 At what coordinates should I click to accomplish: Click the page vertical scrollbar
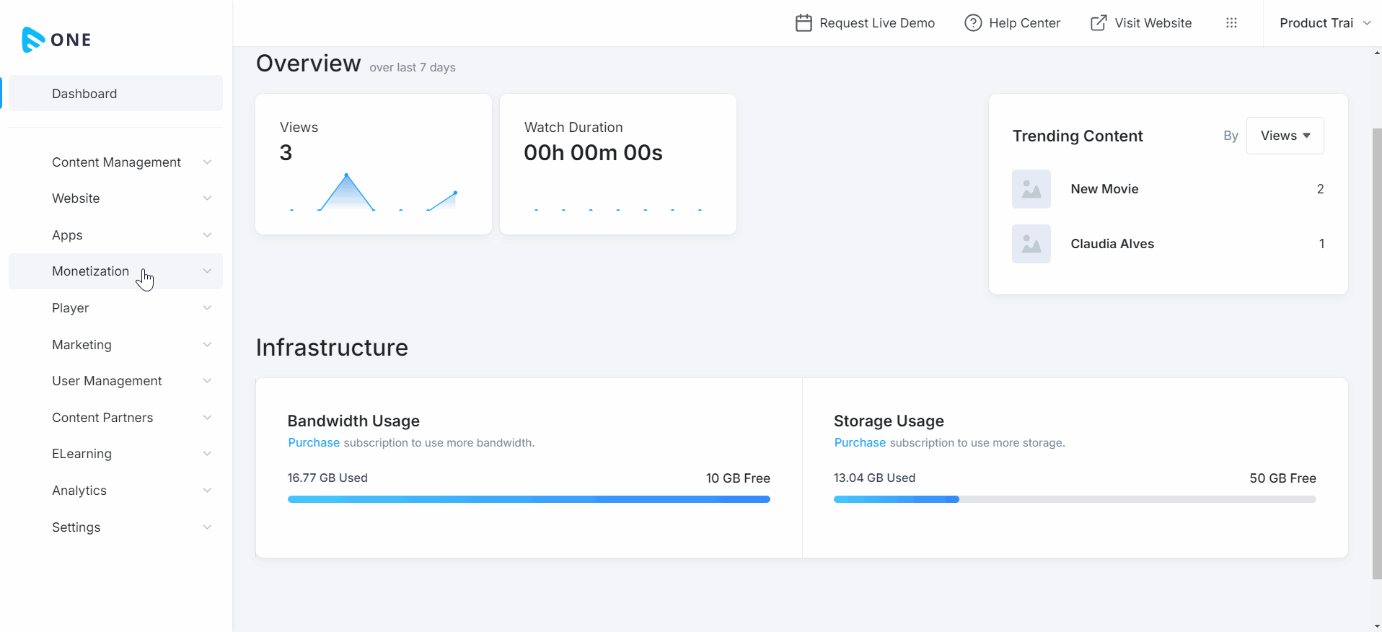(1376, 354)
